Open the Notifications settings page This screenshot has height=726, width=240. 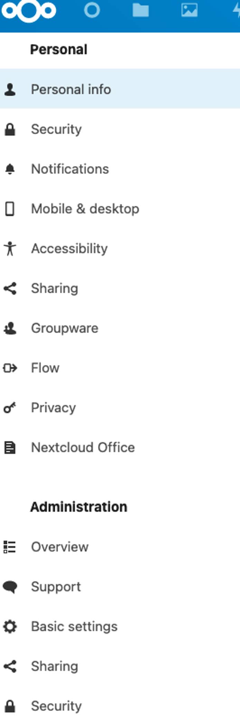click(70, 169)
